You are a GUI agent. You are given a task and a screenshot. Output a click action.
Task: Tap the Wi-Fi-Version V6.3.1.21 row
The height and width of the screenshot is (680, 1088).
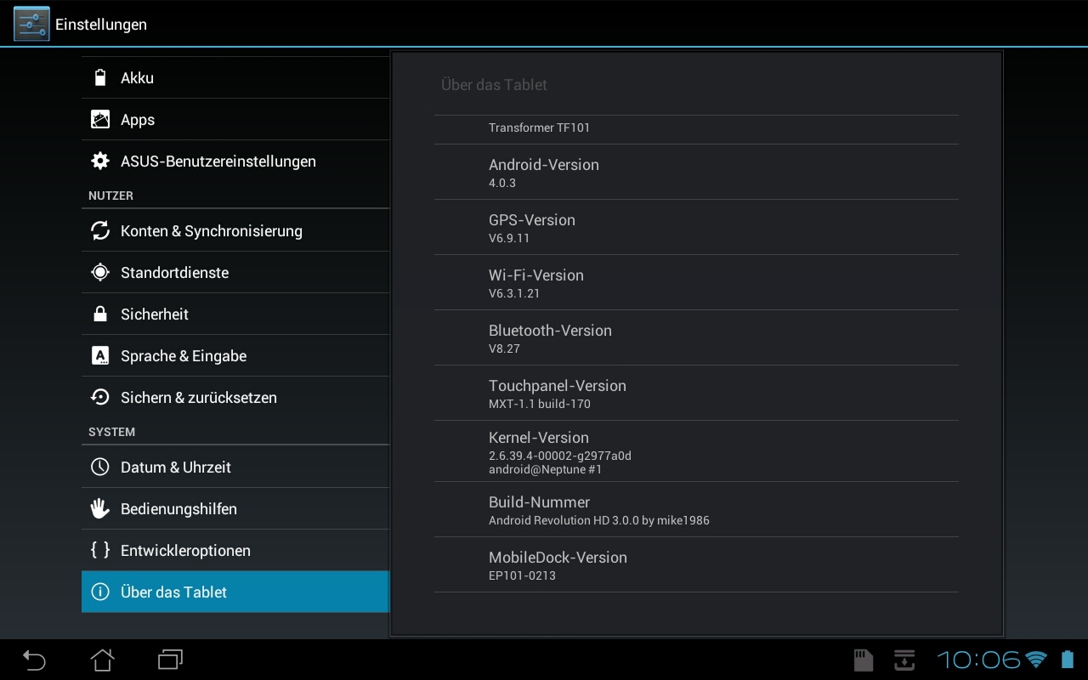[696, 282]
